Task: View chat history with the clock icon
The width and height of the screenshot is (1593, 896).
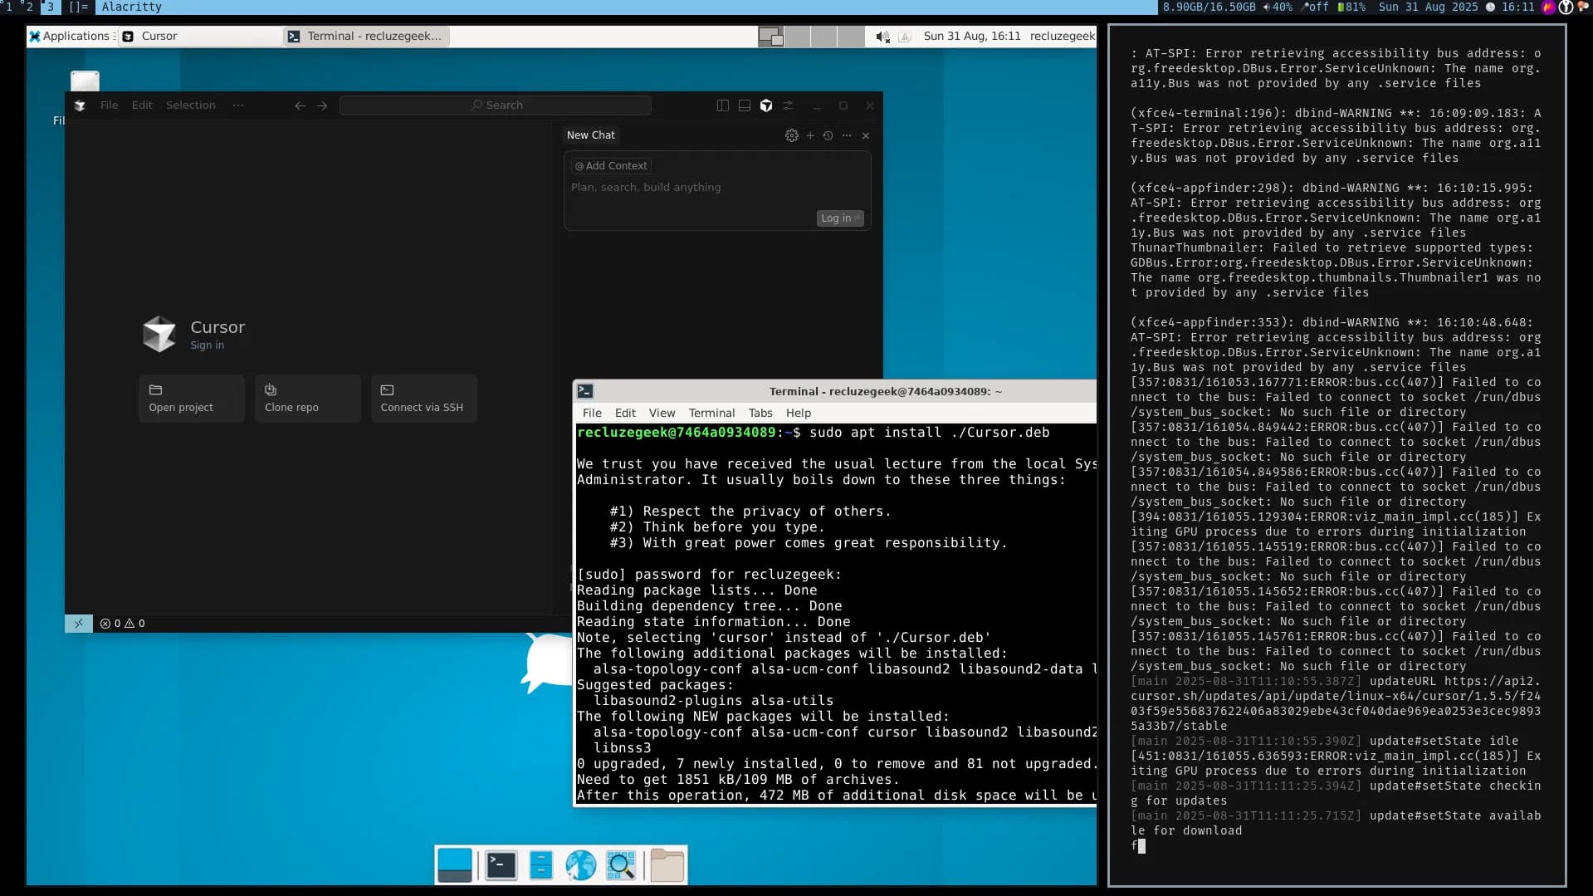Action: pos(828,135)
